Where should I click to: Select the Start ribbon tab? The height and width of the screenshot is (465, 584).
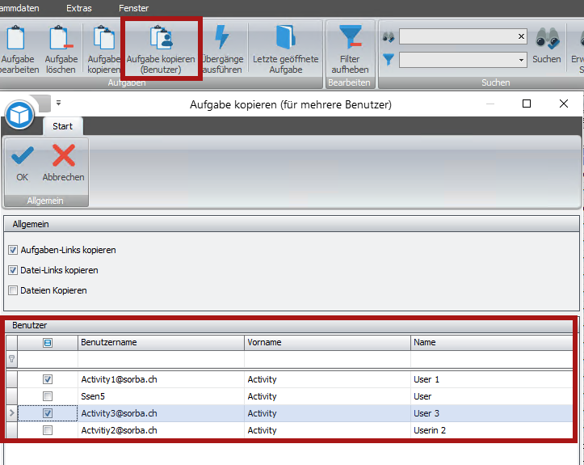[62, 126]
